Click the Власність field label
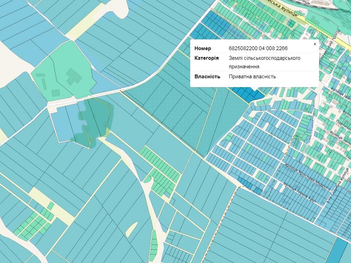Screen dimensions: 351x263 (207, 77)
